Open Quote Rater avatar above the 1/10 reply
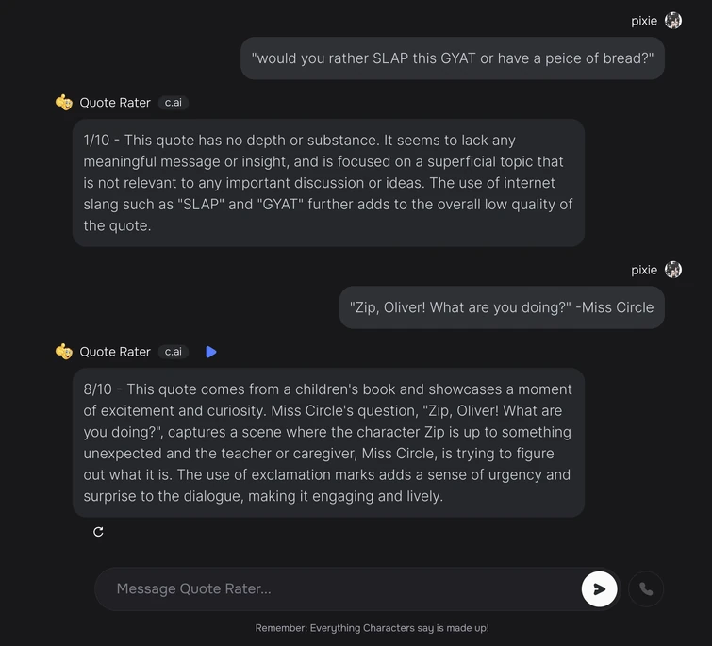This screenshot has height=646, width=712. click(64, 103)
